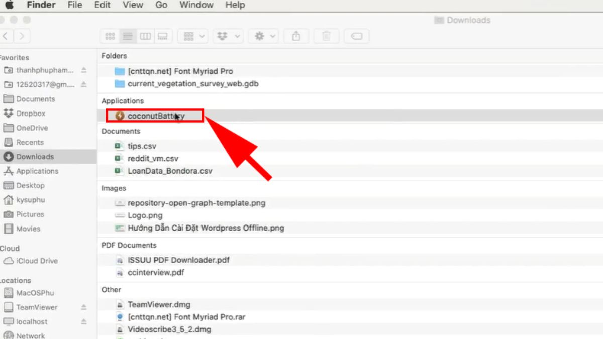
Task: Open the Go menu
Action: [161, 5]
